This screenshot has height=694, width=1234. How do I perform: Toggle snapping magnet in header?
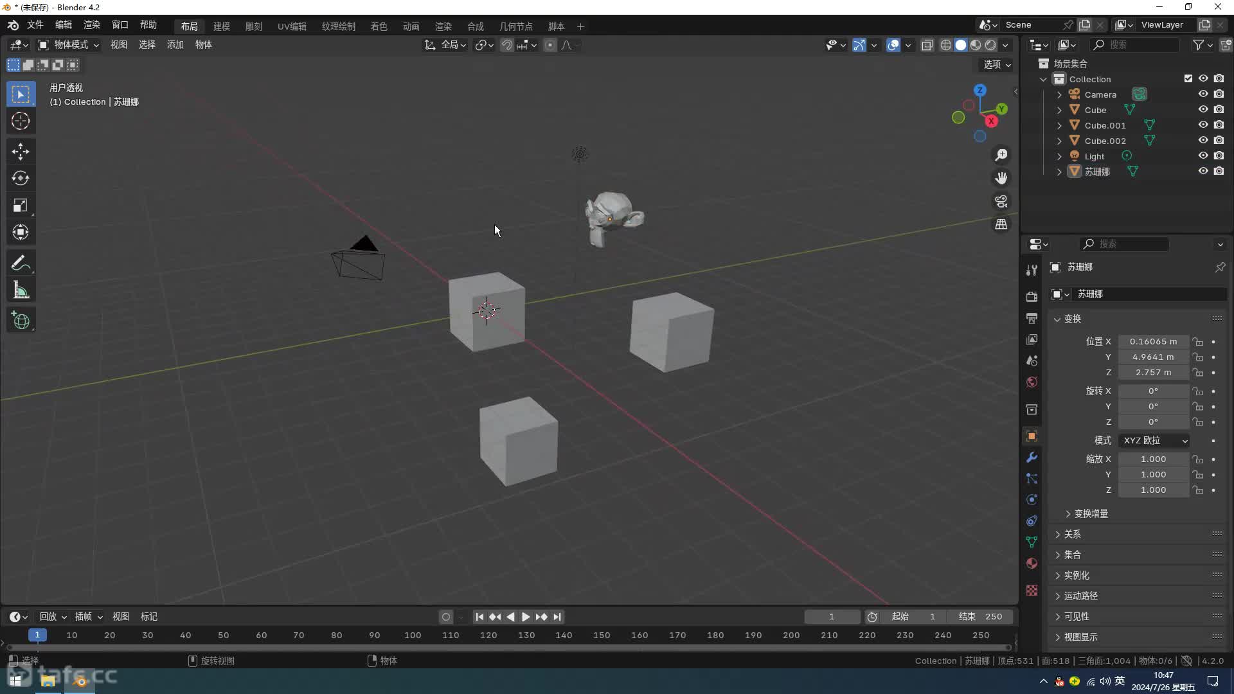pos(507,45)
